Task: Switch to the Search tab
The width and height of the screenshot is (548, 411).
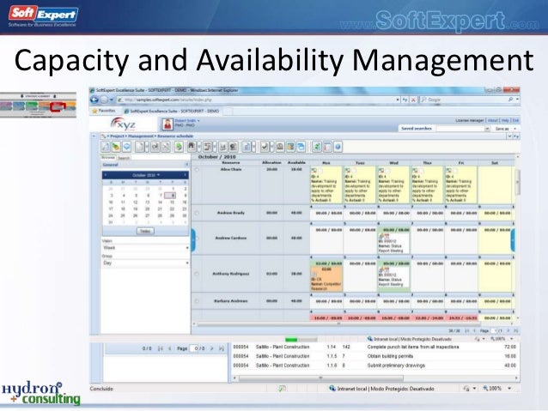Action: pyautogui.click(x=124, y=158)
